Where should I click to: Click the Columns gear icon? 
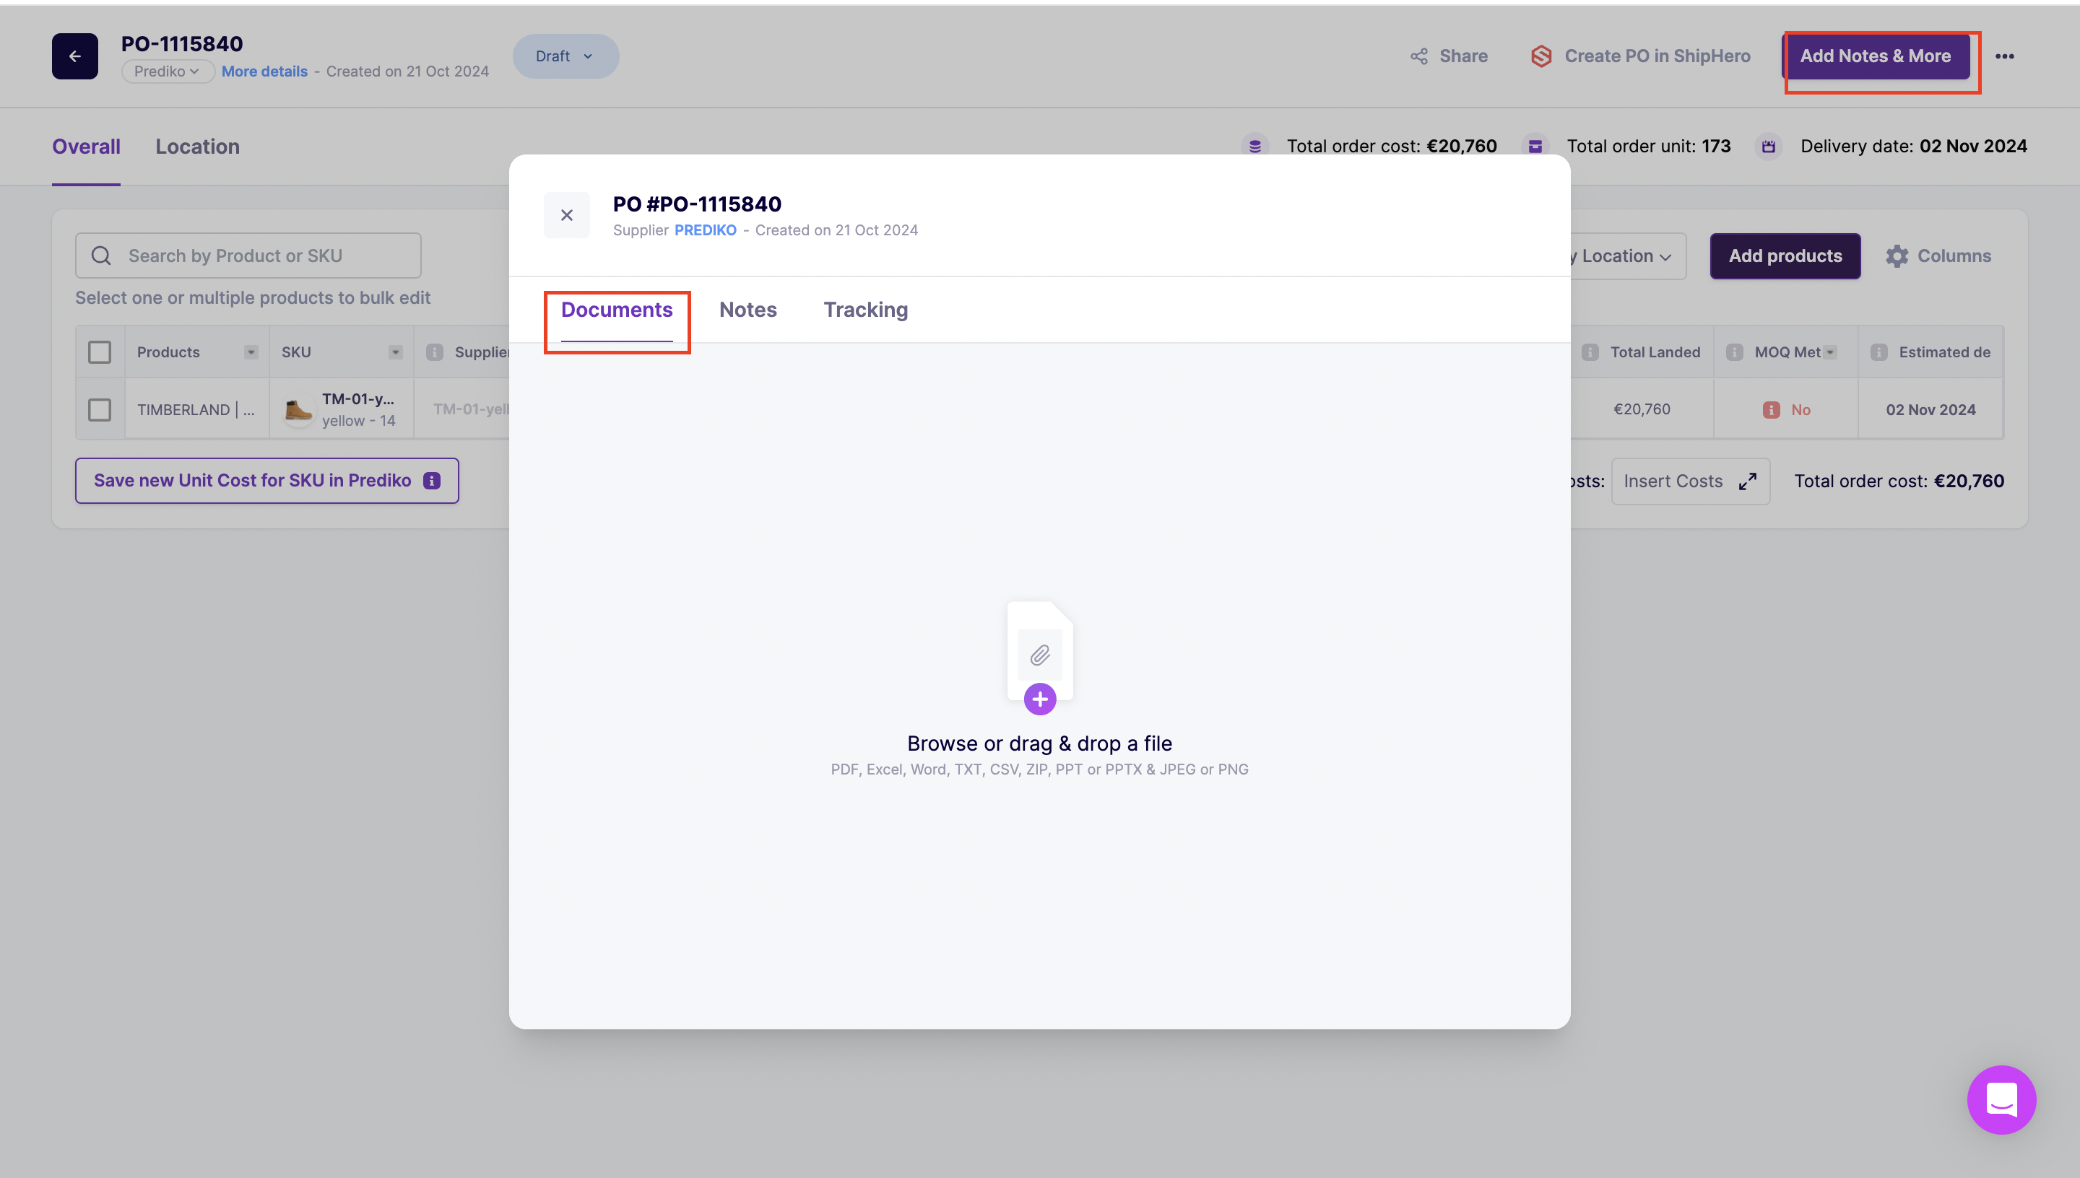click(1897, 256)
